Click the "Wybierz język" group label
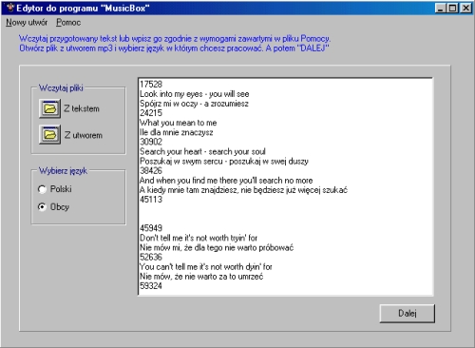The width and height of the screenshot is (475, 348). tap(63, 171)
